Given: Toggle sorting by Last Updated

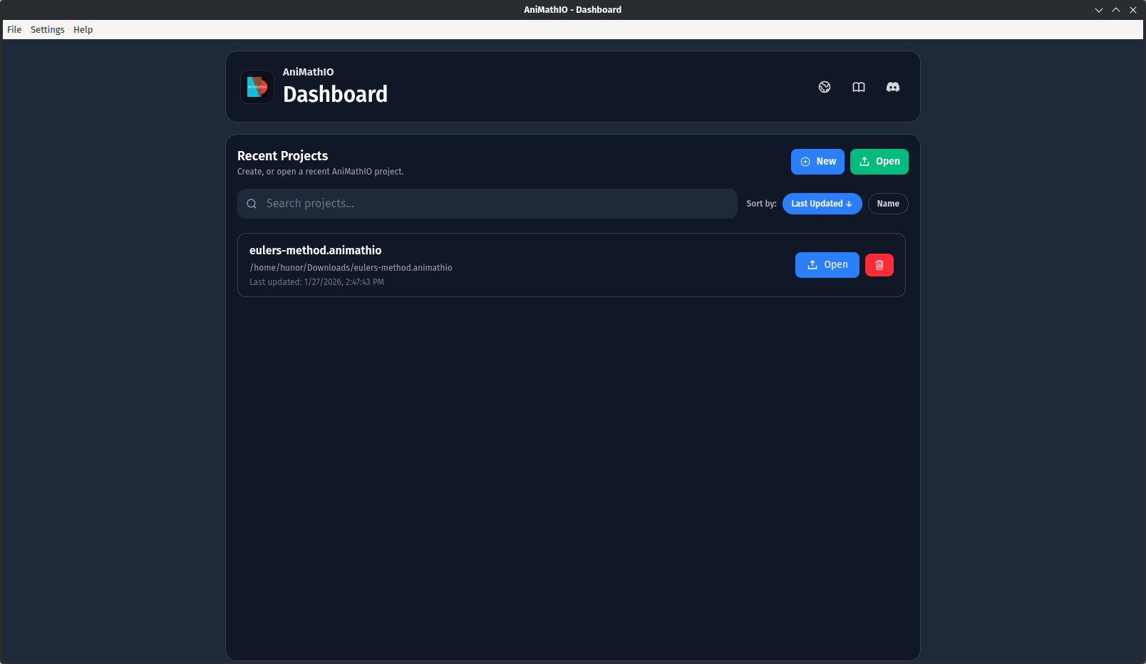Looking at the screenshot, I should [822, 204].
